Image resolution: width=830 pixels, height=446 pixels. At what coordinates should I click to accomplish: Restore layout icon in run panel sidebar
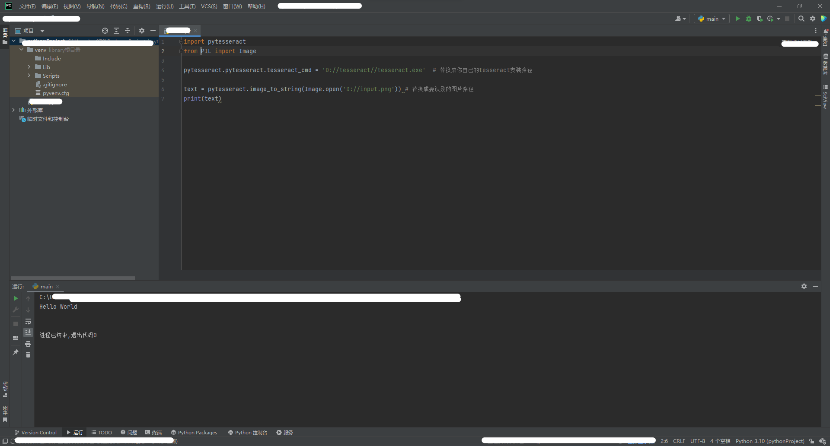pos(16,338)
